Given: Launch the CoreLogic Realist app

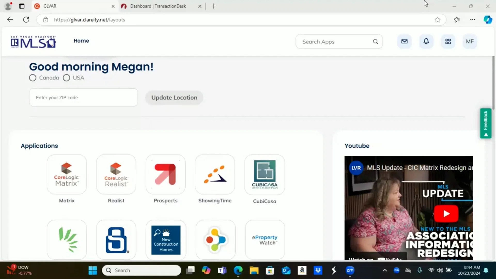Looking at the screenshot, I should [x=116, y=174].
